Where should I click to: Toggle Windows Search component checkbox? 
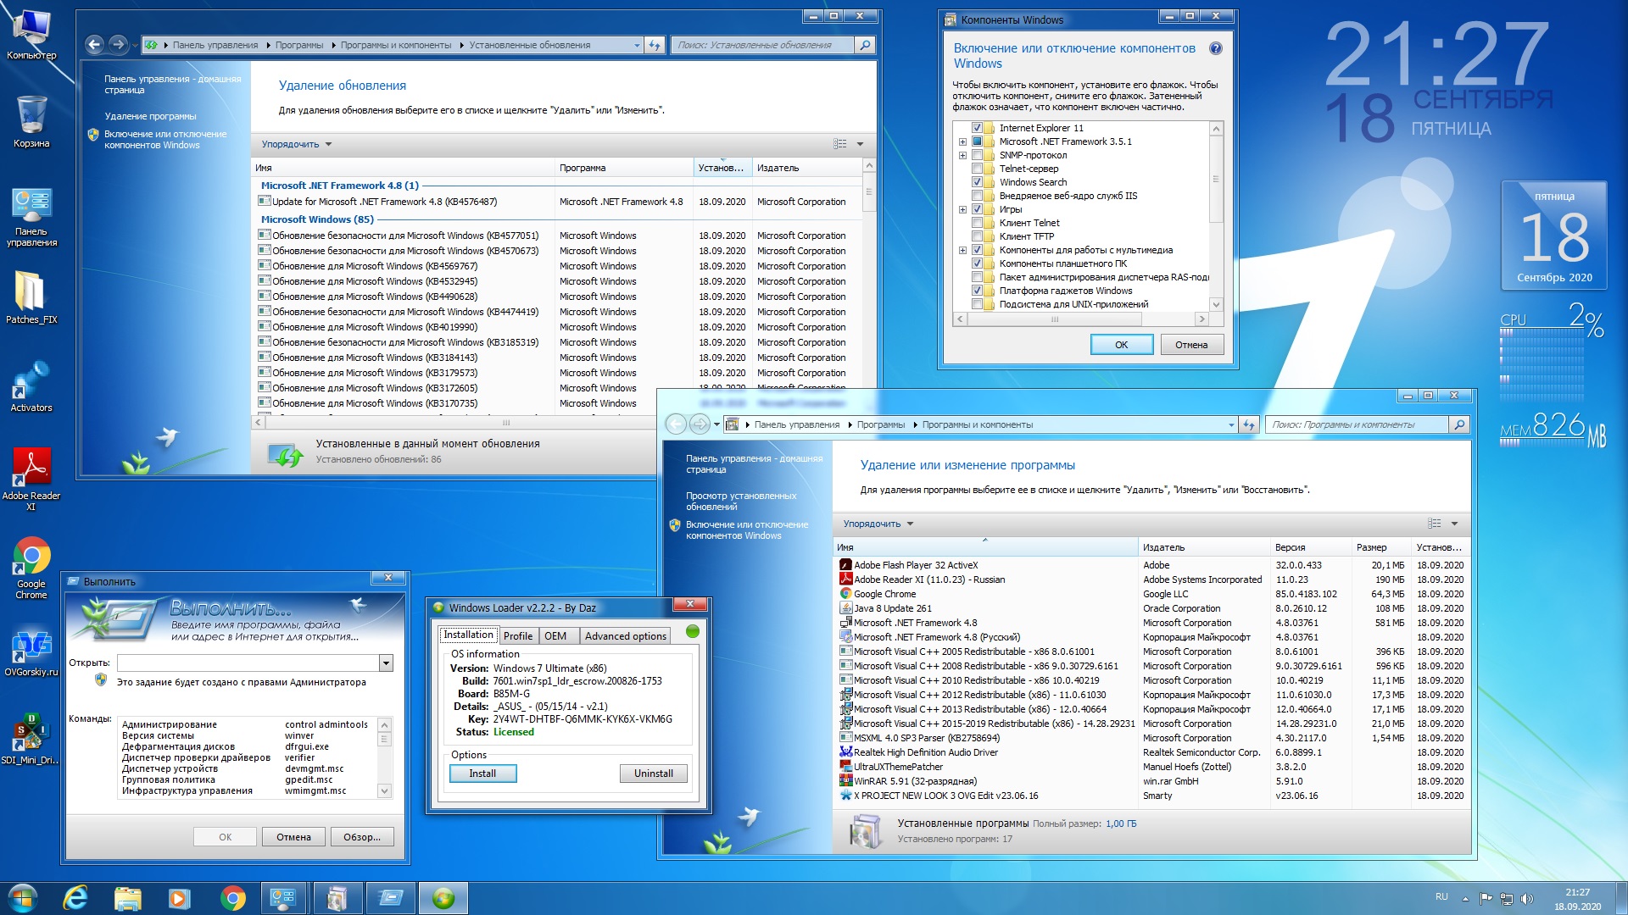[978, 182]
